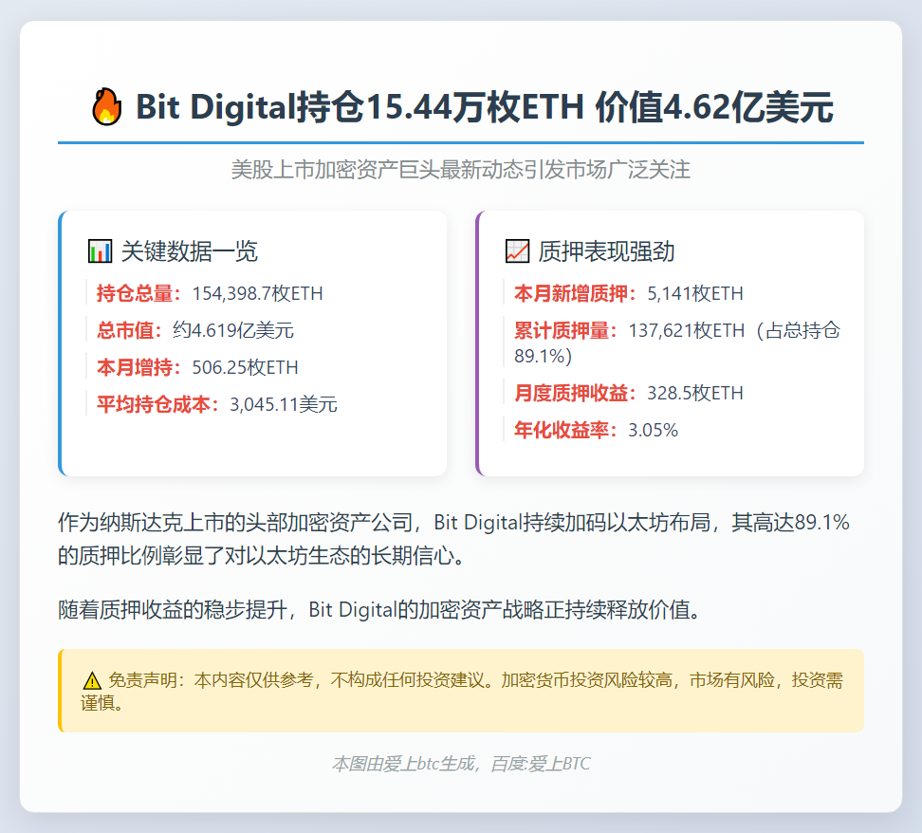Click the 免责声明 disclaimer text

[x=462, y=692]
